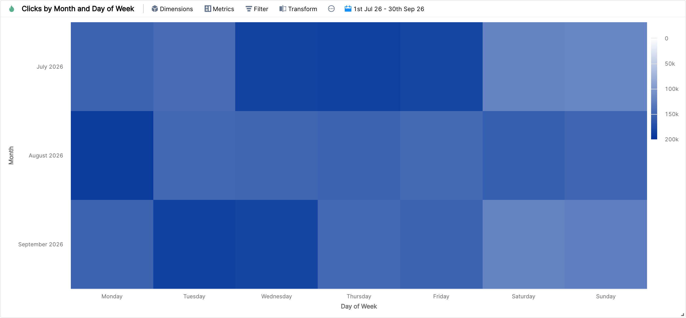Select the August 2026 Monday heatmap cell
This screenshot has width=686, height=318.
coord(112,155)
